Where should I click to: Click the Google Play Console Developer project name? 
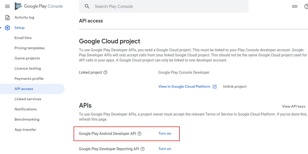[184, 72]
